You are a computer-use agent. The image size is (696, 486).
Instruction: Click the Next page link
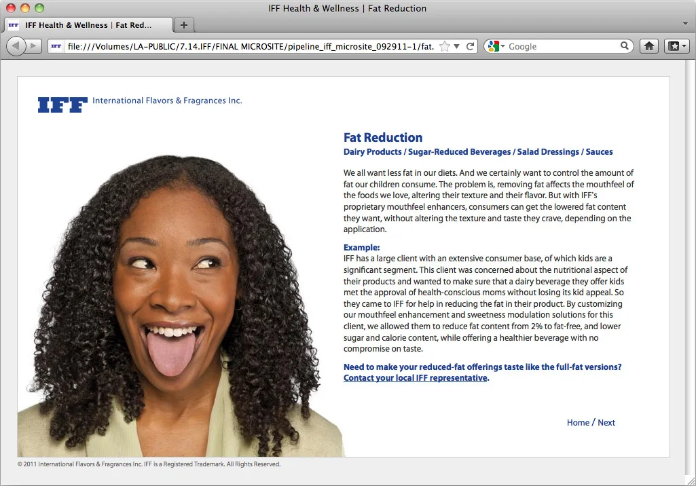click(606, 422)
